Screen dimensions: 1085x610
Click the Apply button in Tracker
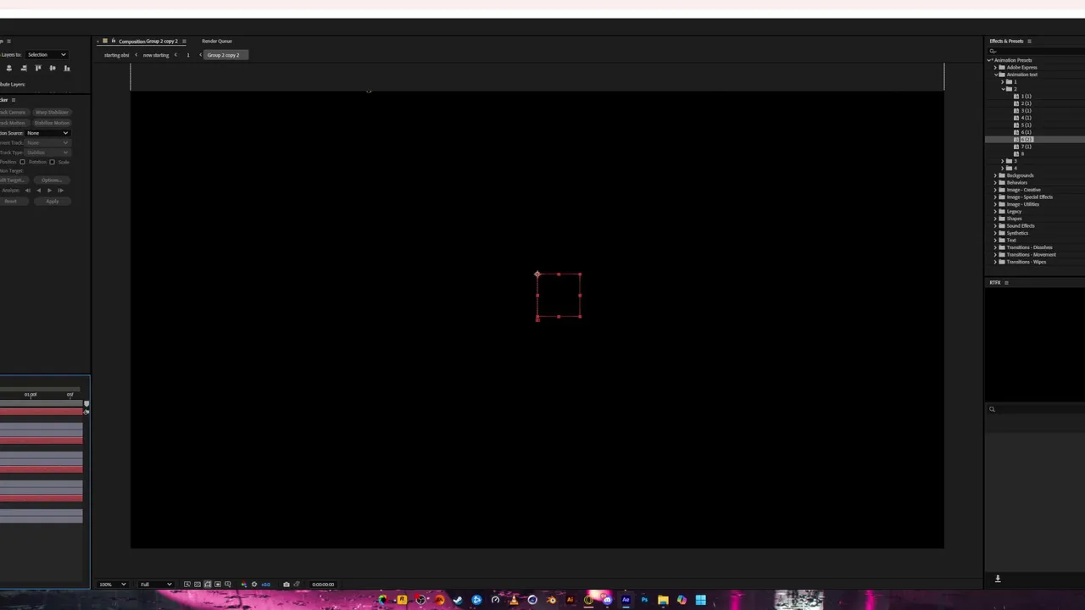(52, 201)
